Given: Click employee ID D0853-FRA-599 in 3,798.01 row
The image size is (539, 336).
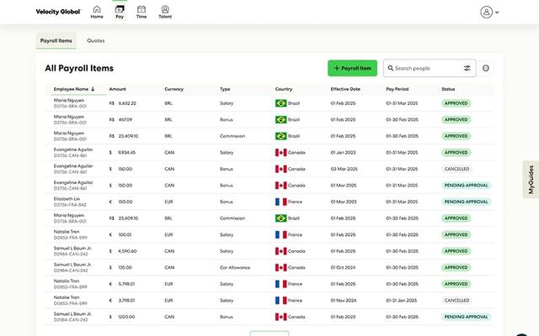Looking at the screenshot, I should (x=71, y=303).
